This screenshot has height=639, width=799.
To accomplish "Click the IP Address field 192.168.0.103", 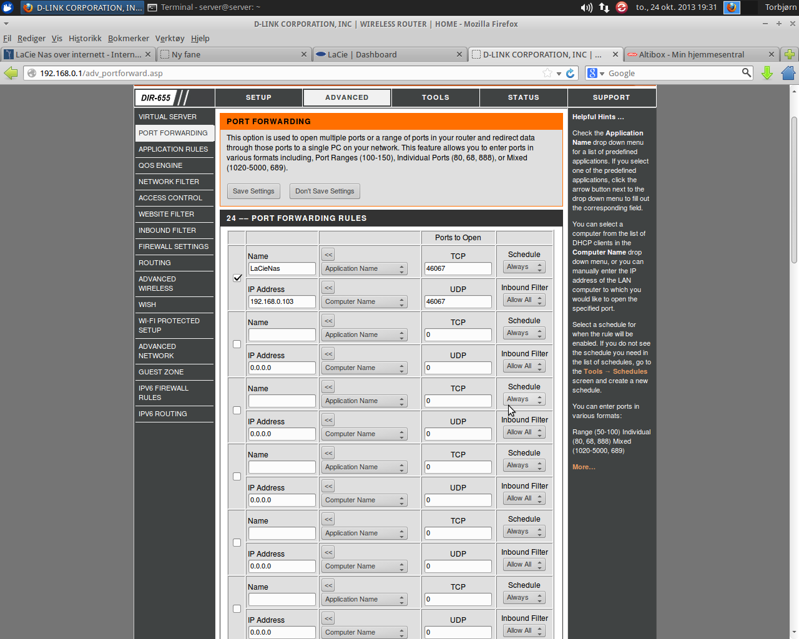I will 282,301.
